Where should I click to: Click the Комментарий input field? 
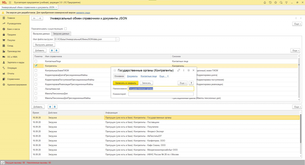point(161,94)
